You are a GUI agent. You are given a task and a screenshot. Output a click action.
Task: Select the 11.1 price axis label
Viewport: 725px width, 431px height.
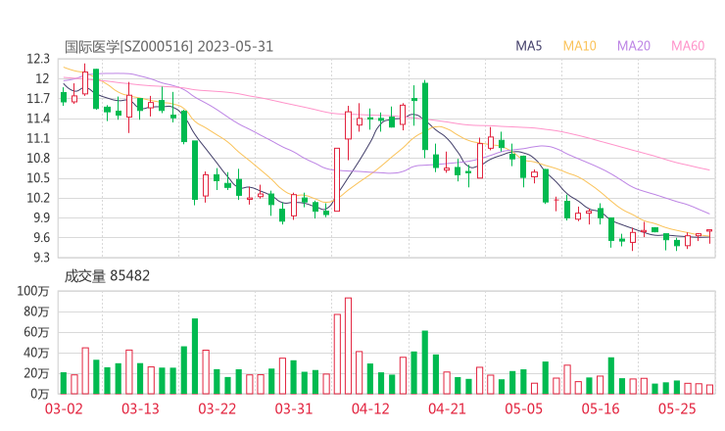point(38,138)
